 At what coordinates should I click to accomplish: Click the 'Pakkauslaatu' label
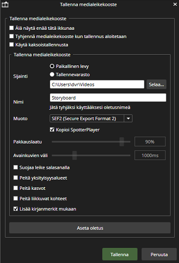(28, 142)
